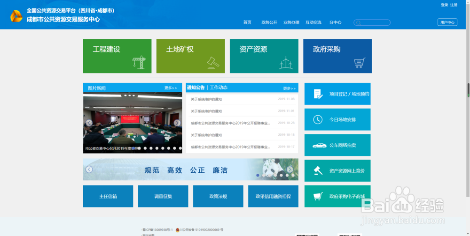Click the shopping cart icon on 政府采购 tile
Viewport: 470px width, 236px height.
point(360,63)
